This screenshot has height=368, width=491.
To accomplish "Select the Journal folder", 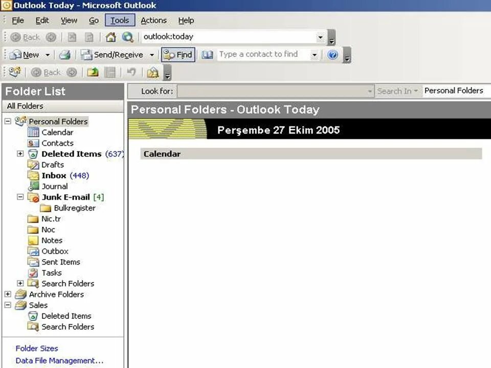I will click(55, 187).
